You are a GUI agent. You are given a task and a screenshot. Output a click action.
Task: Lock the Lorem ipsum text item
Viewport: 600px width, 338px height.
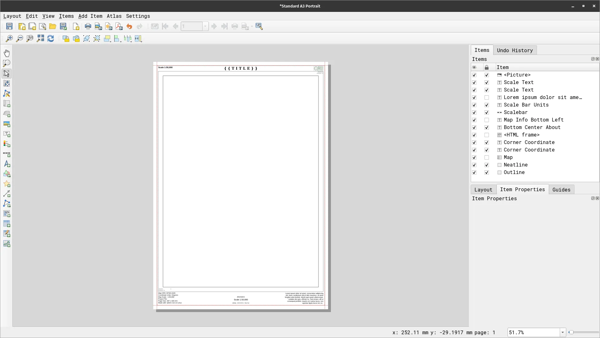487,97
